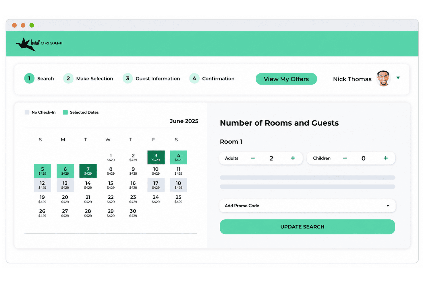Click the no check-in date June 12

click(x=42, y=185)
